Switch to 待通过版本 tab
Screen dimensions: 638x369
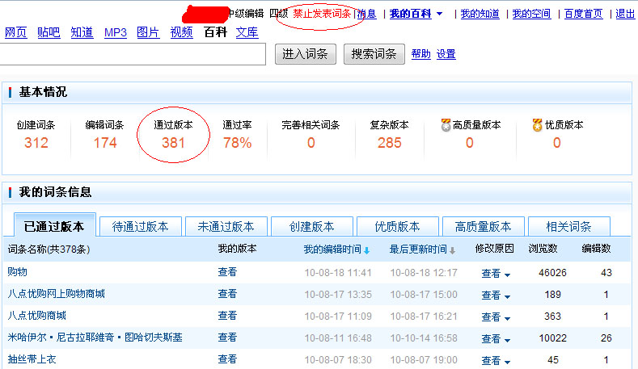tap(140, 227)
